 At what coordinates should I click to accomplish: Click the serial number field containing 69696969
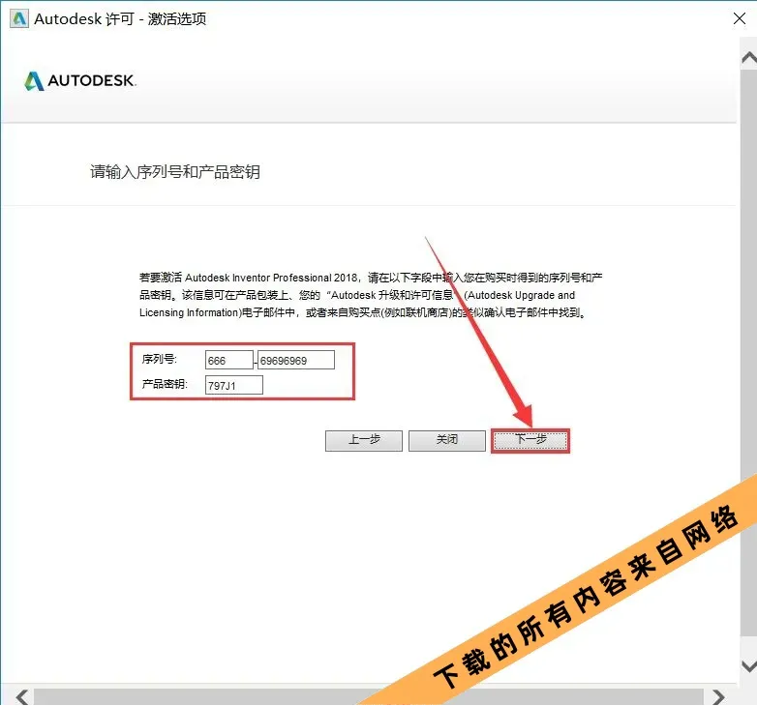coord(296,360)
